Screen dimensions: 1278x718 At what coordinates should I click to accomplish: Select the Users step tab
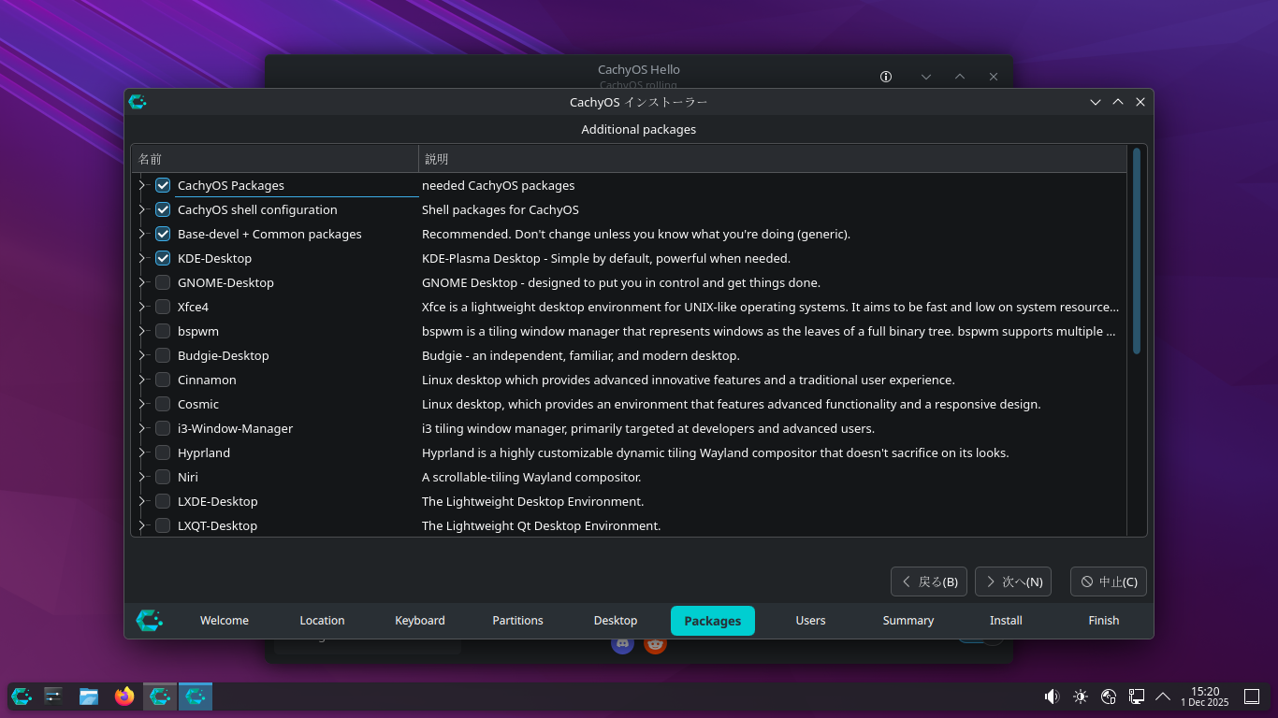pos(810,621)
